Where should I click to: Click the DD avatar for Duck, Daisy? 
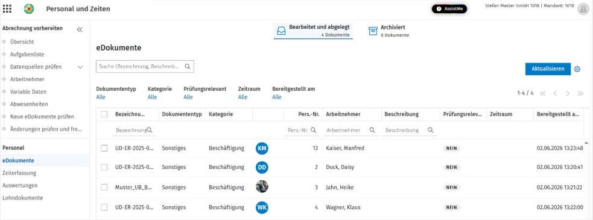(x=262, y=167)
